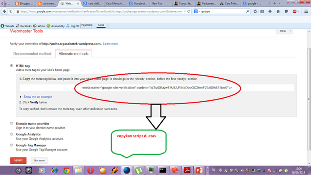Click the Webmaster Tools heading

coord(26,31)
